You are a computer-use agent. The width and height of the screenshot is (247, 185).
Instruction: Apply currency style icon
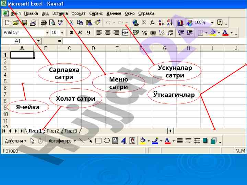point(136,33)
